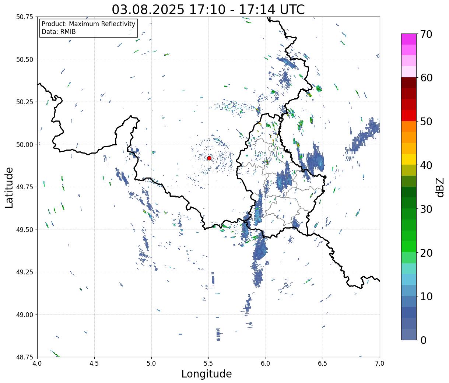Viewport: 449px width, 383px height.
Task: Click the longitude tick label 4.0
Action: [x=37, y=363]
